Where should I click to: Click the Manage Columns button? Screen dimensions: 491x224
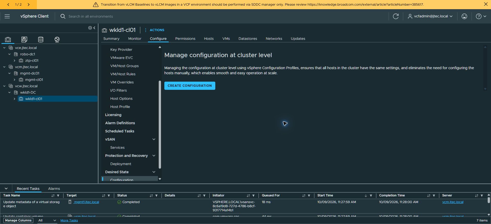18,220
